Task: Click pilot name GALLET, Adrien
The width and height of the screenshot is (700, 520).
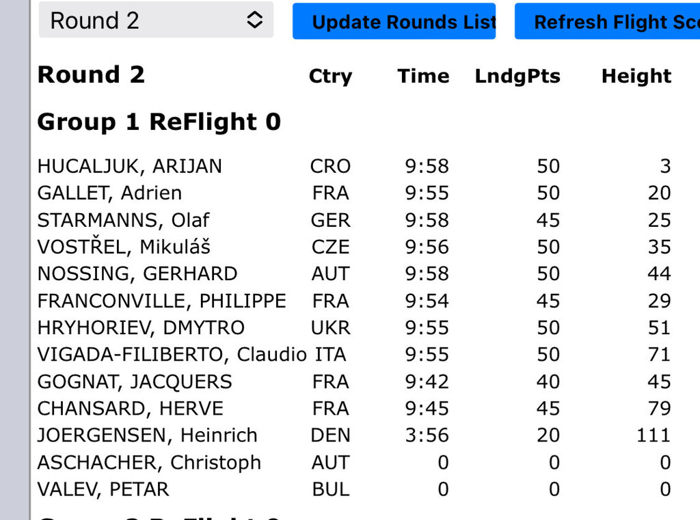Action: pyautogui.click(x=109, y=193)
